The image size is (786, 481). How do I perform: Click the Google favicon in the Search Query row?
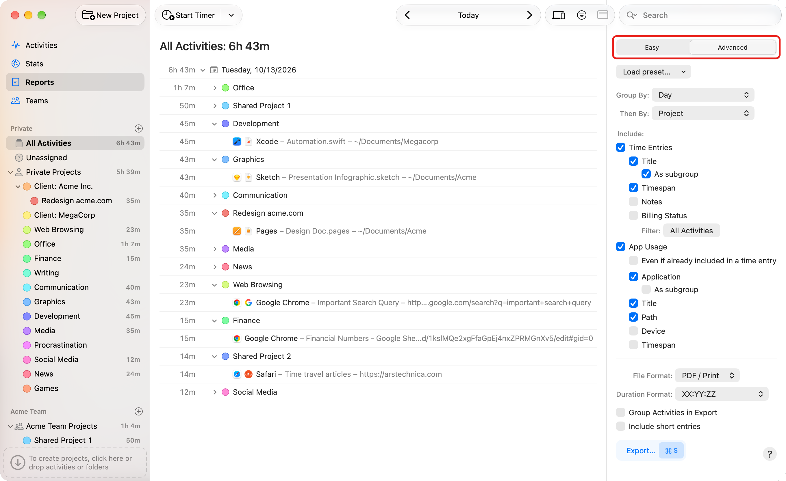coord(249,303)
